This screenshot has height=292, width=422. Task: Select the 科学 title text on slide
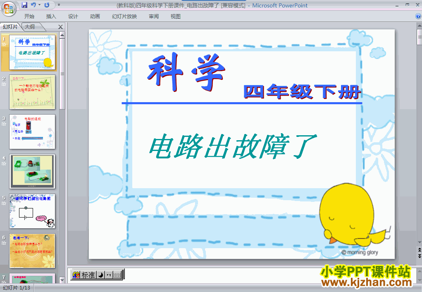tap(186, 72)
